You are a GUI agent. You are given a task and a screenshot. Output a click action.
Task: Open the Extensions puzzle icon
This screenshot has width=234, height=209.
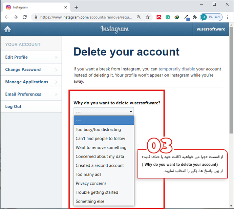pyautogui.click(x=195, y=17)
